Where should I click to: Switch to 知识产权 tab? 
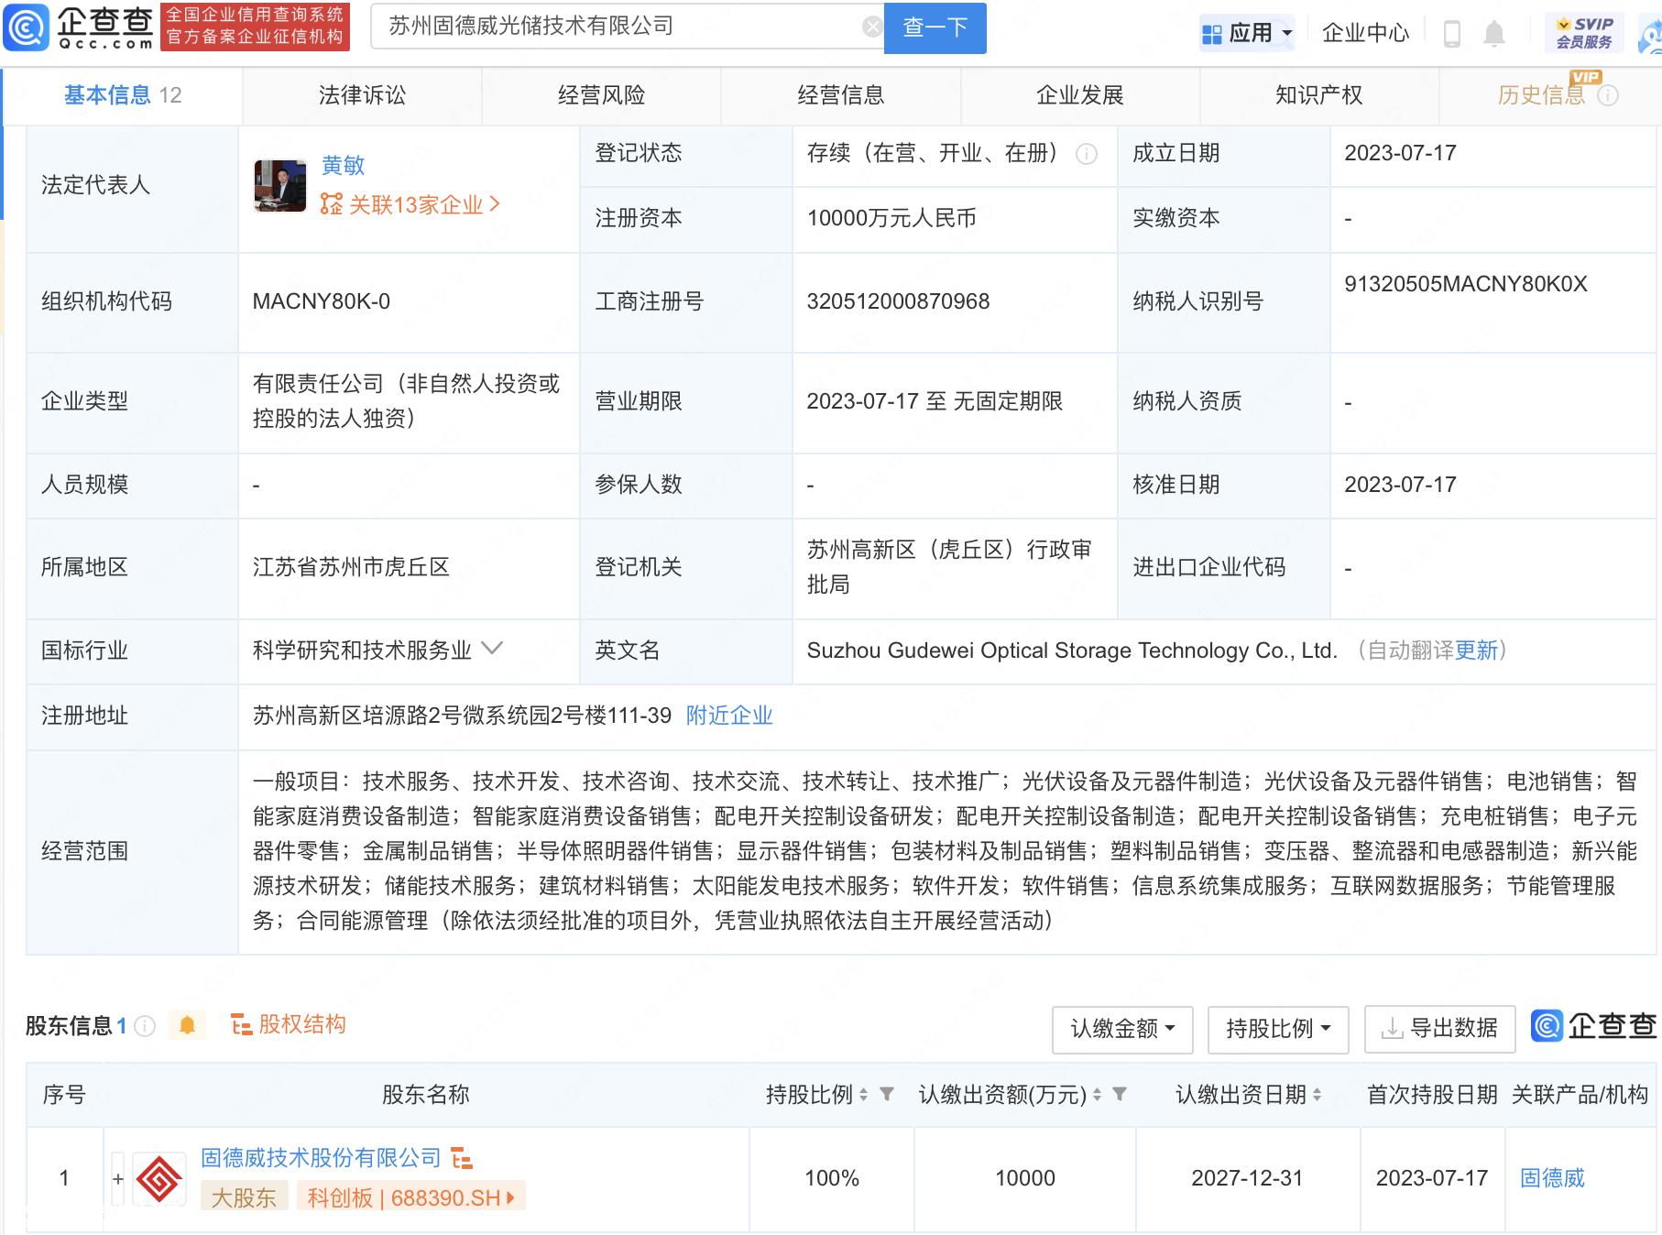pyautogui.click(x=1318, y=95)
